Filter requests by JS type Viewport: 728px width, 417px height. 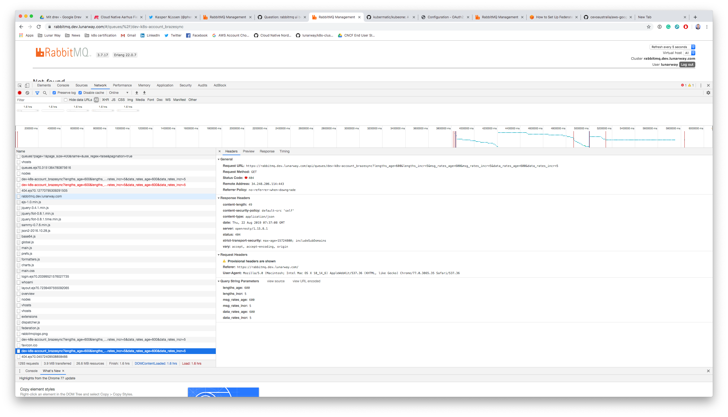click(x=113, y=100)
